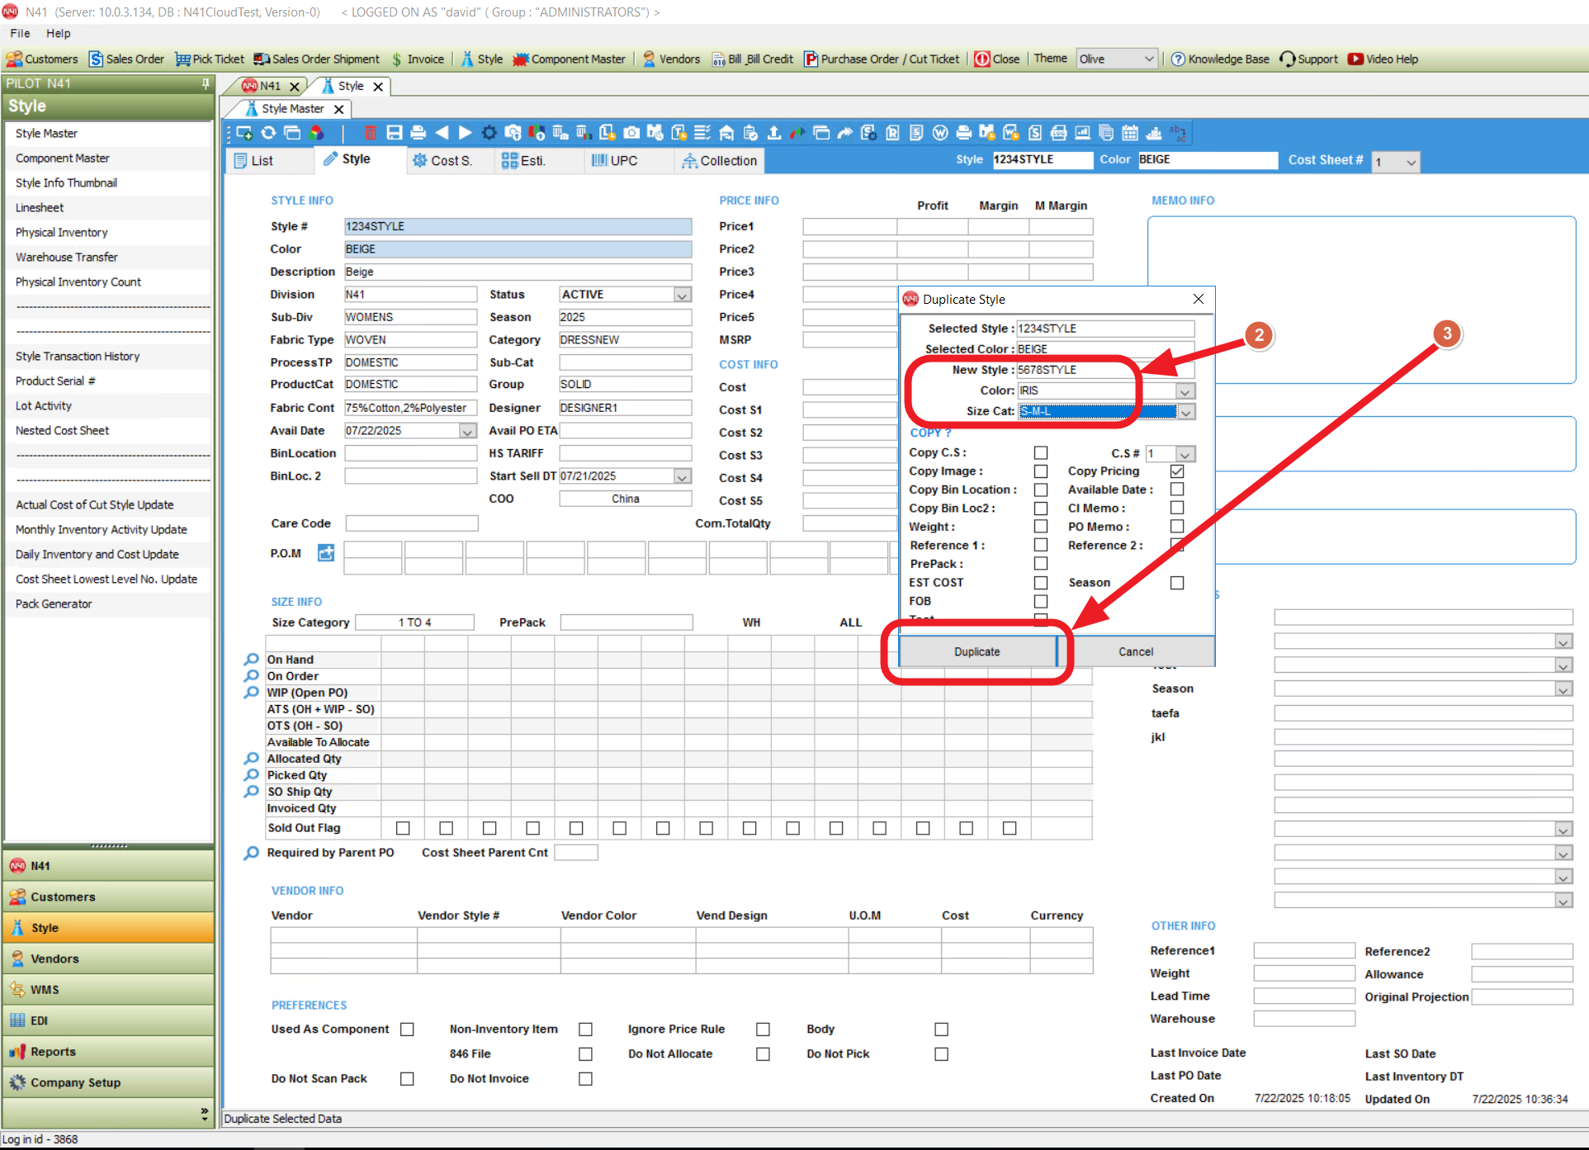Expand the Theme Olive dropdown

point(1148,59)
